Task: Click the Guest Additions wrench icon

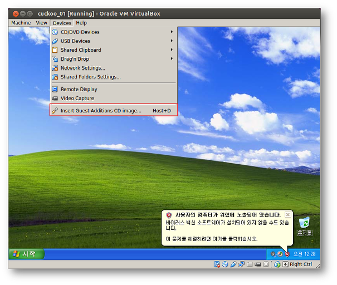Action: click(x=55, y=110)
